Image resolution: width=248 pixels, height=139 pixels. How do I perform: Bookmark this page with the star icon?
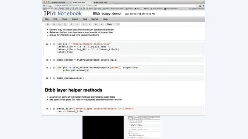(196, 6)
